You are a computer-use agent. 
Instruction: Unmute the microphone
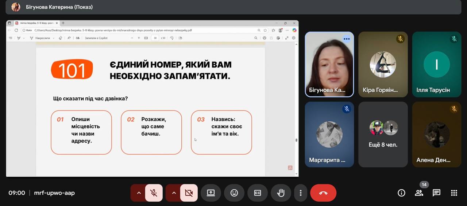point(154,193)
